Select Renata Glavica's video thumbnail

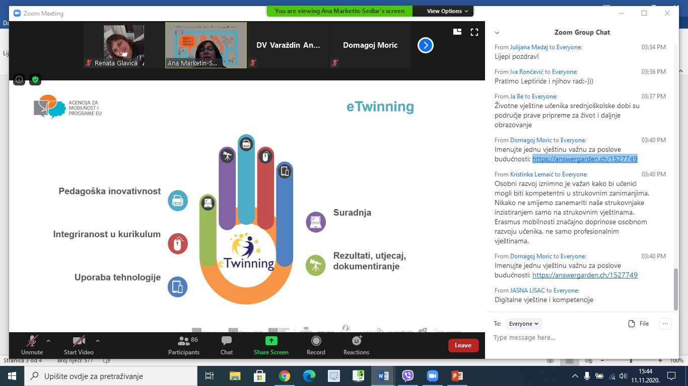[124, 45]
